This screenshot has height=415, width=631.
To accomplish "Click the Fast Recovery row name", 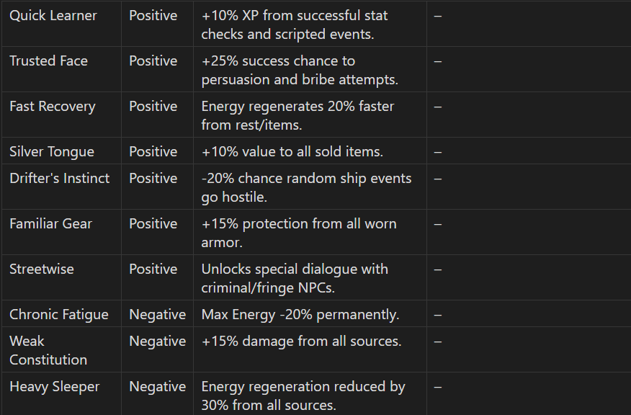I will [x=53, y=106].
